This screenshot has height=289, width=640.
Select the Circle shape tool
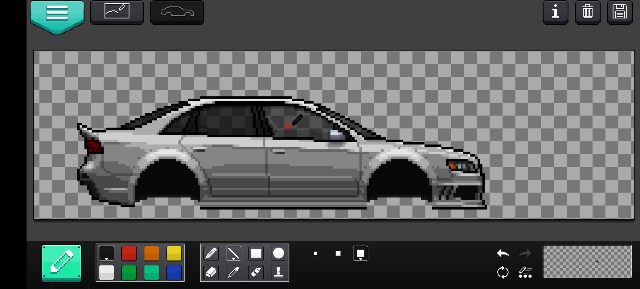tap(278, 253)
